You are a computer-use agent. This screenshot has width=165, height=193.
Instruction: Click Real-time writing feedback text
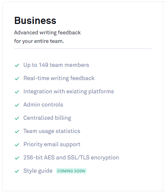[59, 78]
